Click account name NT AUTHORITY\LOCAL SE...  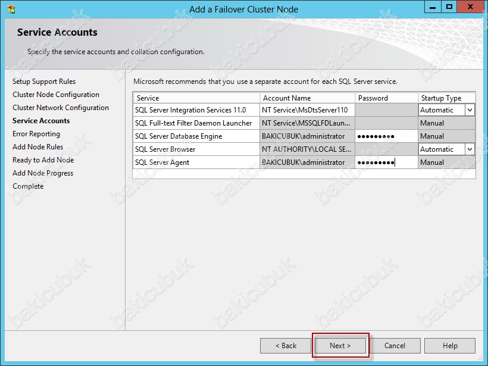(308, 149)
